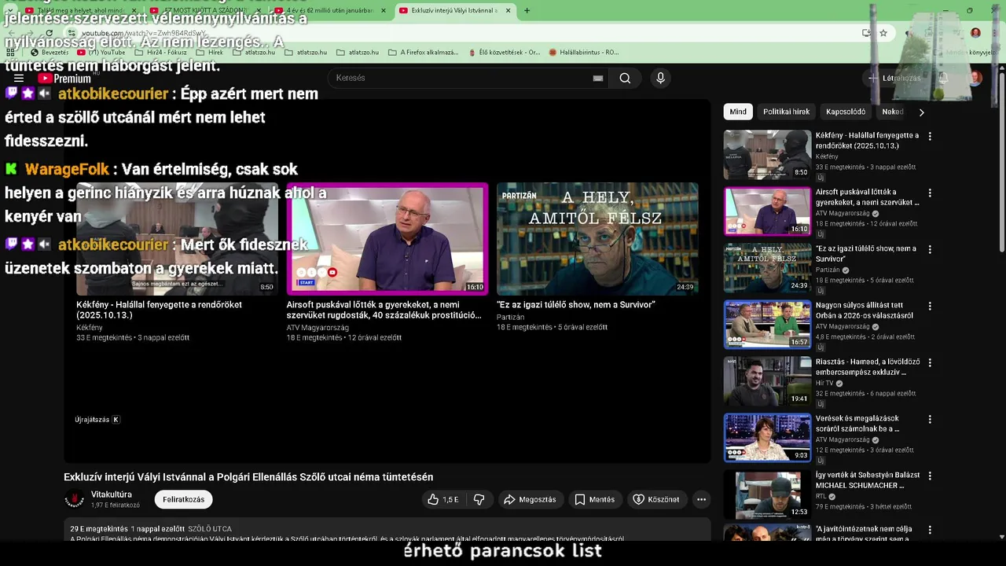Screen dimensions: 1006x566
Task: Open sidebar thumbnail with 19:41 duration
Action: (x=767, y=381)
